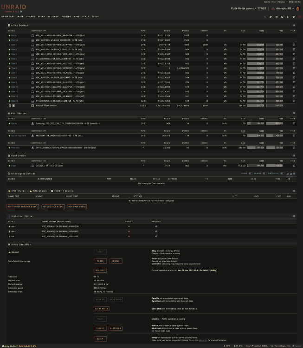
Task: Click the version info icon under UNRAID logo
Action: click(21, 12)
